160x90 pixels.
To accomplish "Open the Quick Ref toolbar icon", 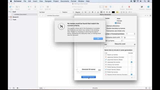I will point(48,7).
